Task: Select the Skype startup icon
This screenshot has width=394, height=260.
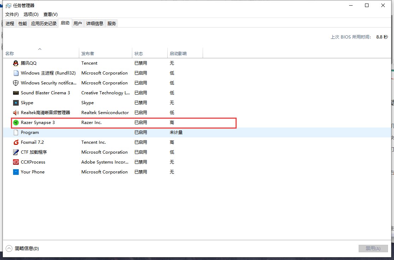Action: coord(16,103)
